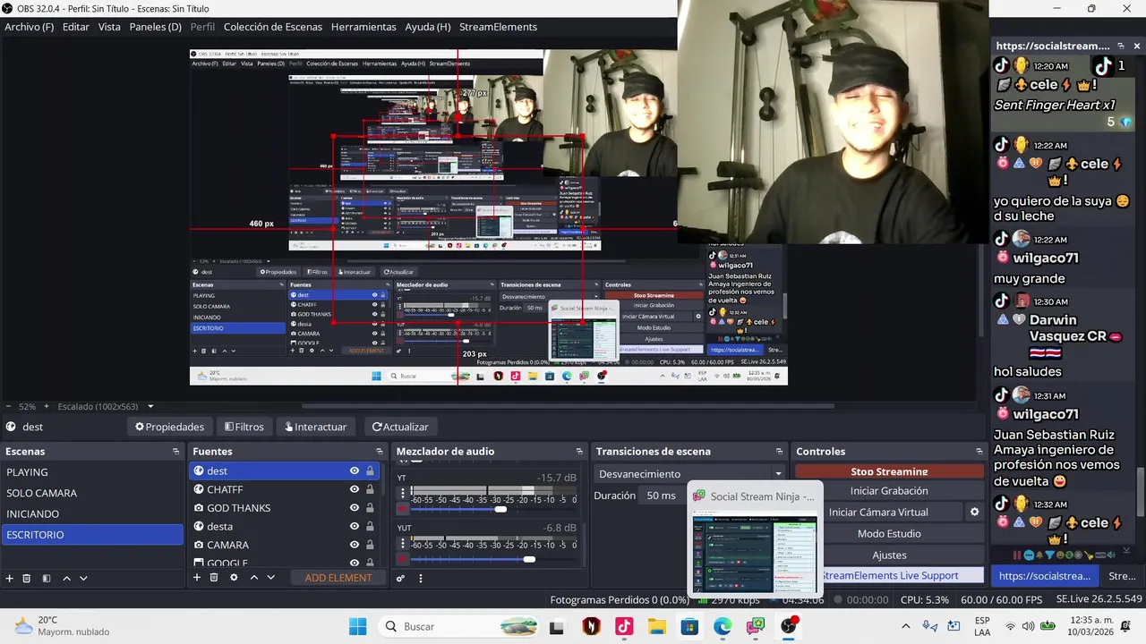This screenshot has width=1146, height=644.
Task: Unmute the YT audio channel
Action: tap(403, 509)
